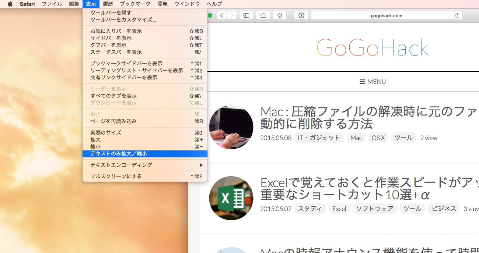
Task: Select ブックマークサイドバーを表示
Action: (145, 64)
